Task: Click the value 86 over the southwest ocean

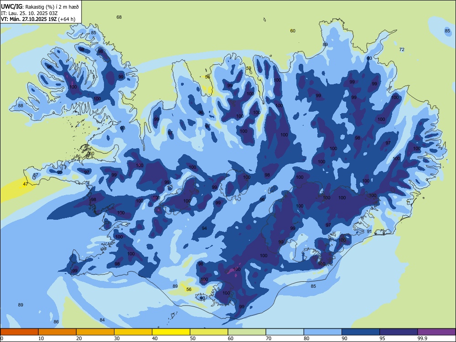Action: 56,322
